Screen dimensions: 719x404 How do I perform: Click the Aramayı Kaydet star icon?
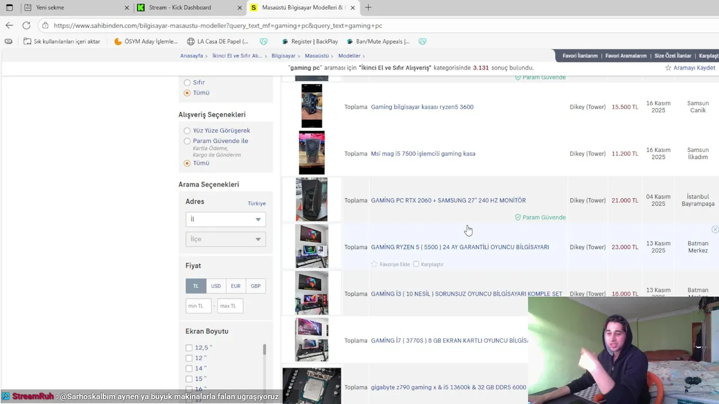[668, 68]
